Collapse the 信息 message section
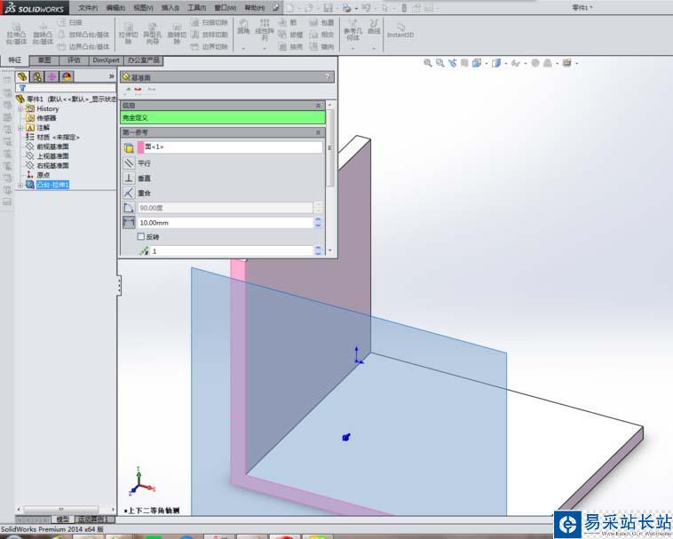The height and width of the screenshot is (539, 673). (x=318, y=105)
